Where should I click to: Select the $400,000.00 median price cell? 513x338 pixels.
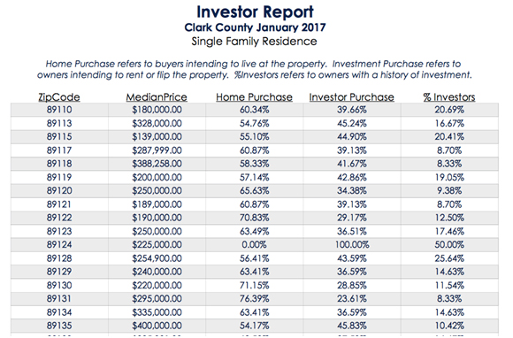click(x=157, y=326)
